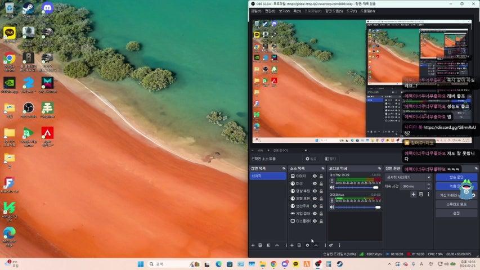Click the 설정 settings button
The image size is (480, 270).
coord(456,213)
